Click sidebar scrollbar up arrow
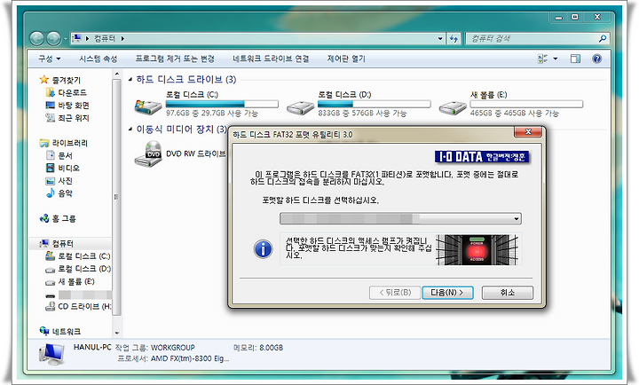639x385 pixels. click(x=116, y=75)
